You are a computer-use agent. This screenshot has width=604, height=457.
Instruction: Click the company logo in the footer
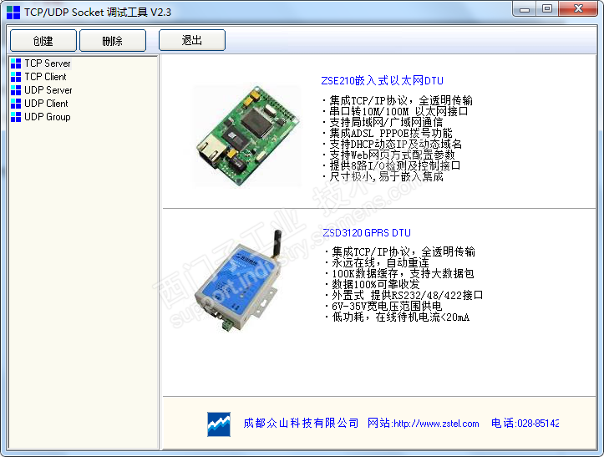(x=219, y=424)
